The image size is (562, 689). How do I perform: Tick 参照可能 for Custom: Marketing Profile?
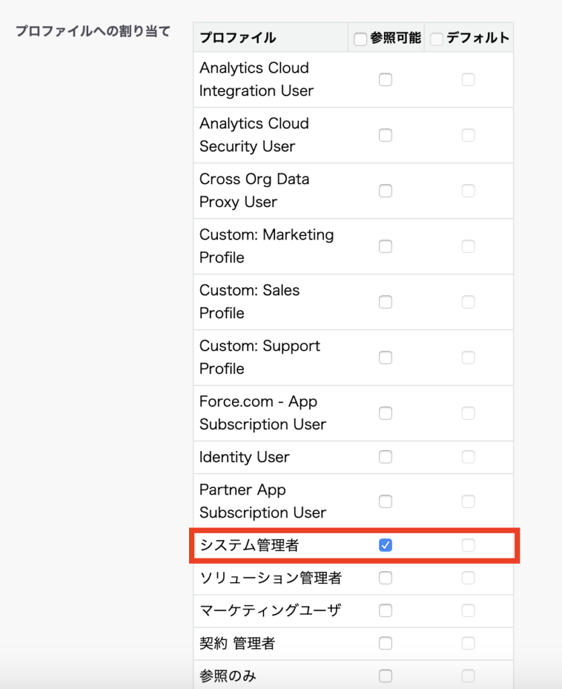pyautogui.click(x=385, y=246)
